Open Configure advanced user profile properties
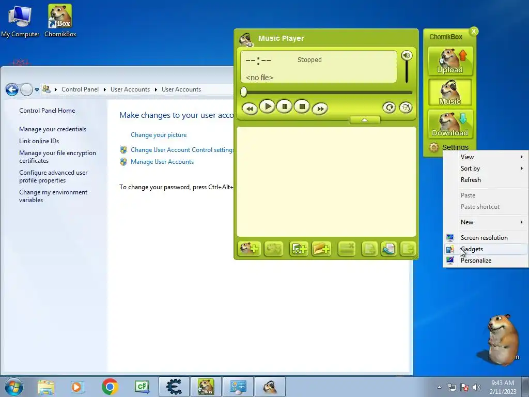The height and width of the screenshot is (397, 529). 53,176
